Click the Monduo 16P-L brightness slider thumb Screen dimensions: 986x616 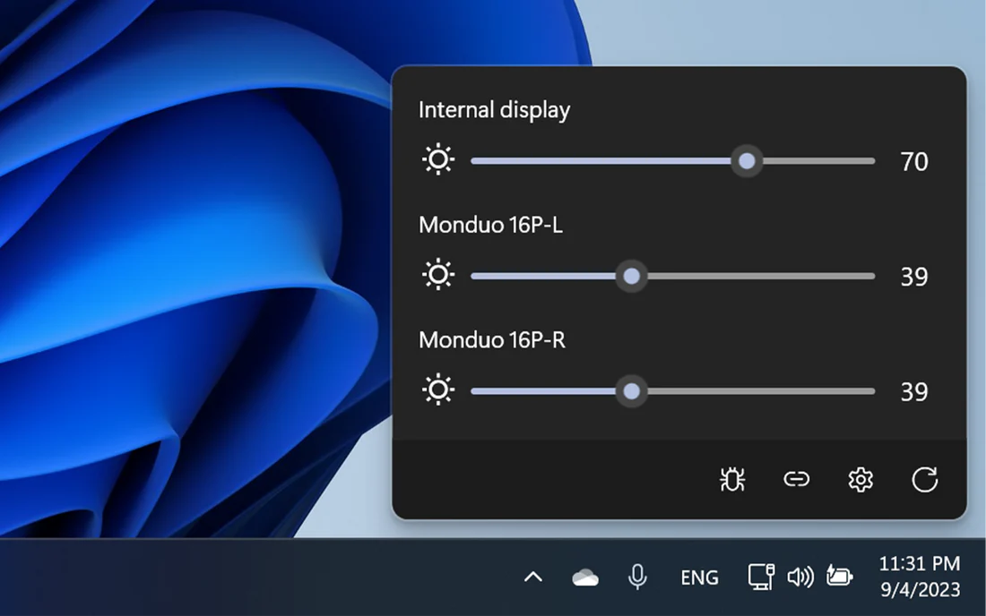pyautogui.click(x=631, y=277)
